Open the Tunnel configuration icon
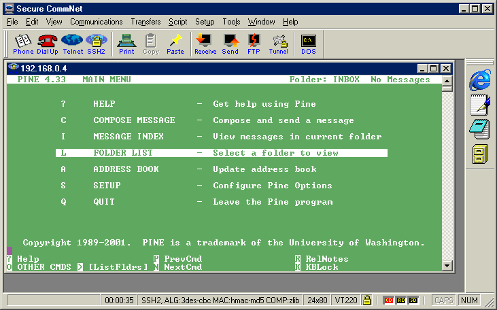This screenshot has height=310, width=497. point(279,44)
